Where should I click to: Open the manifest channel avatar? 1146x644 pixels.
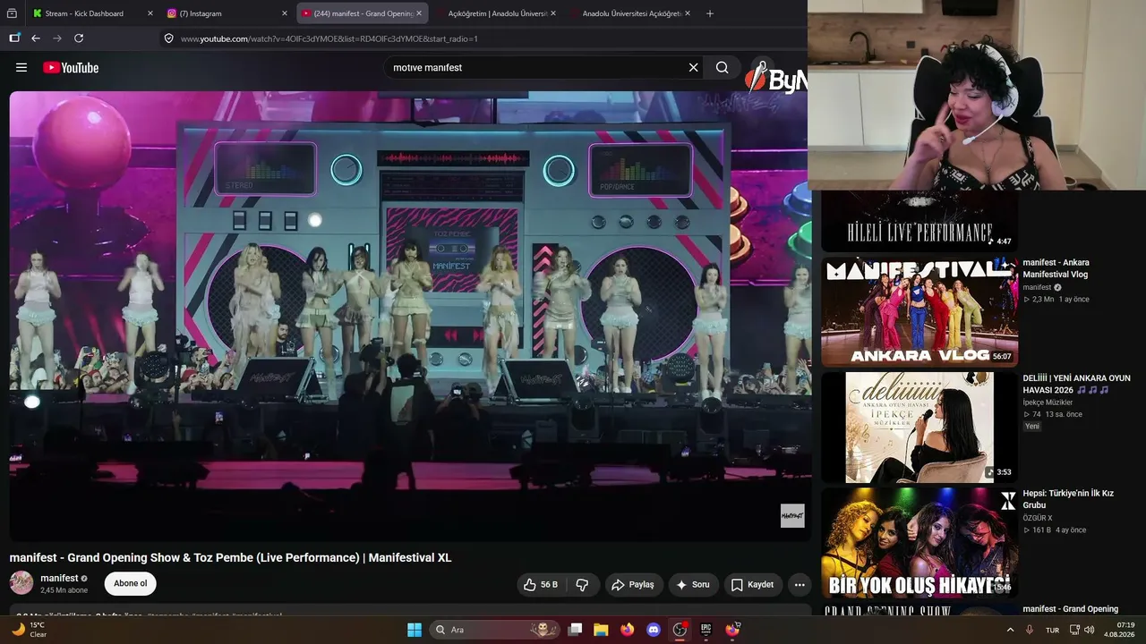pyautogui.click(x=21, y=583)
